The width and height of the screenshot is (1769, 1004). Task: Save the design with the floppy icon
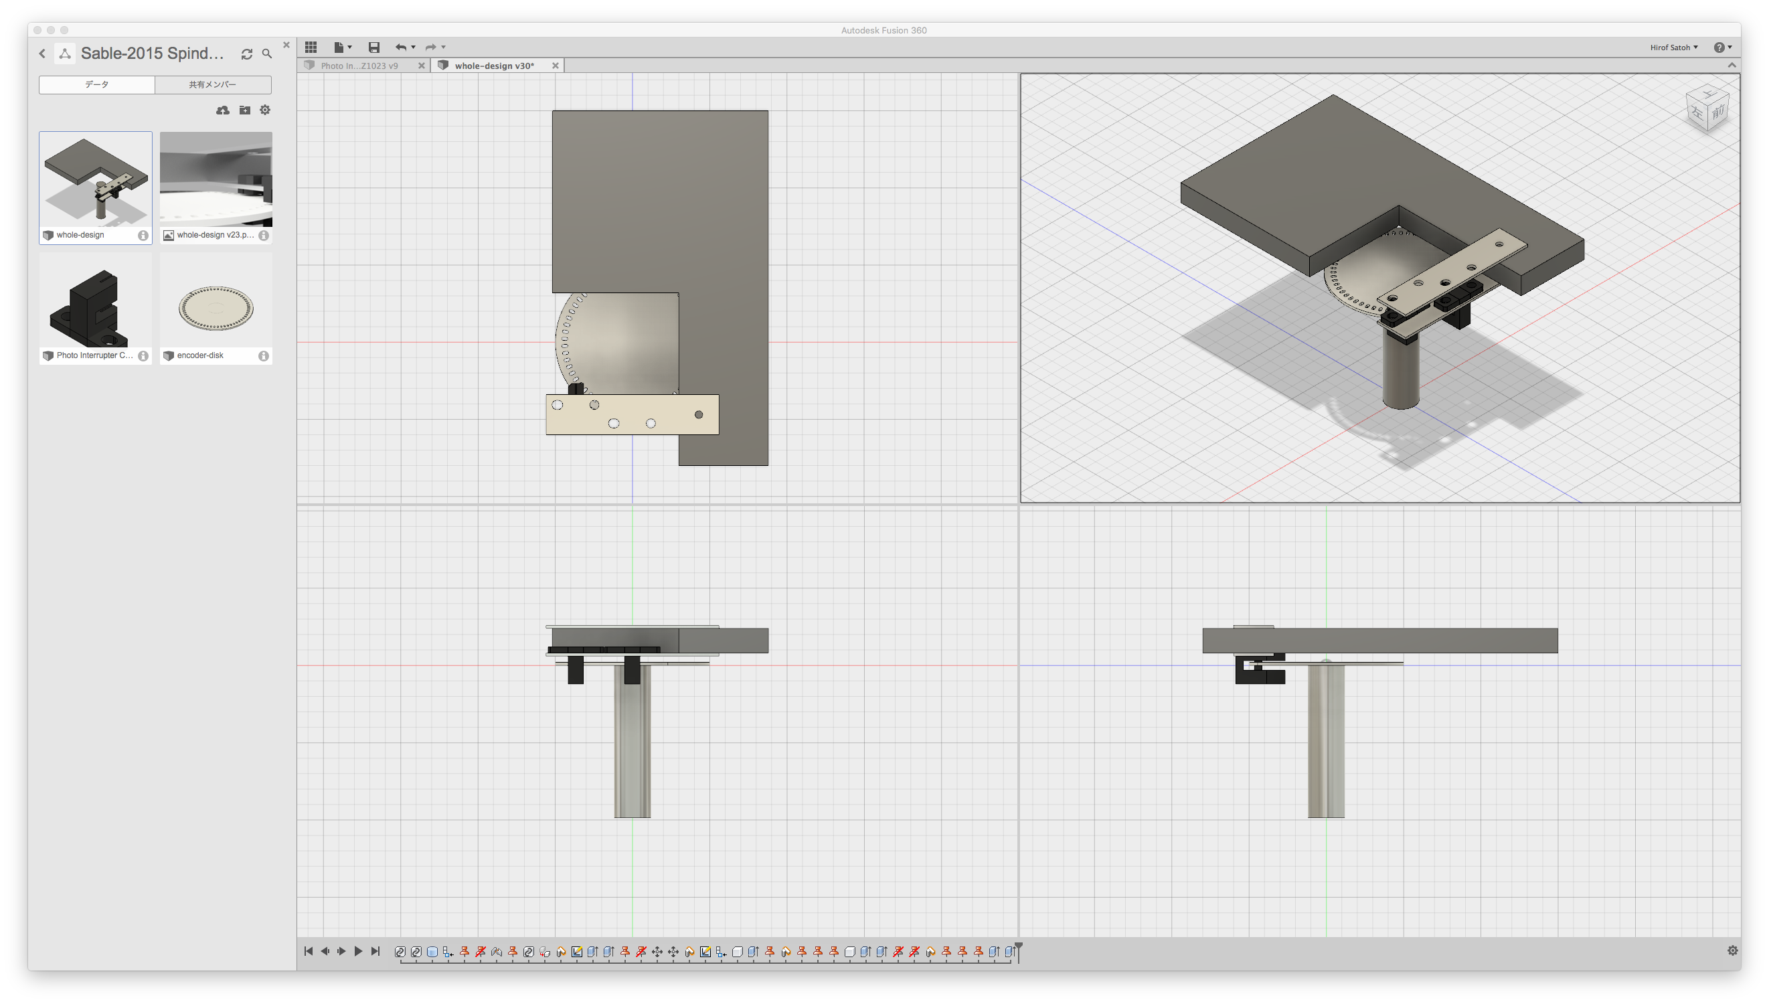click(373, 47)
